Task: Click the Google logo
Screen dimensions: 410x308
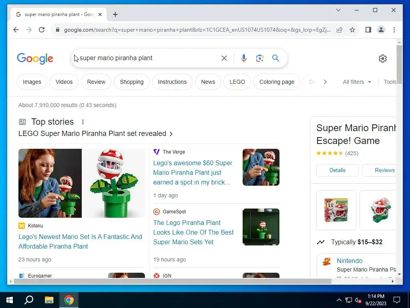Action: [35, 59]
